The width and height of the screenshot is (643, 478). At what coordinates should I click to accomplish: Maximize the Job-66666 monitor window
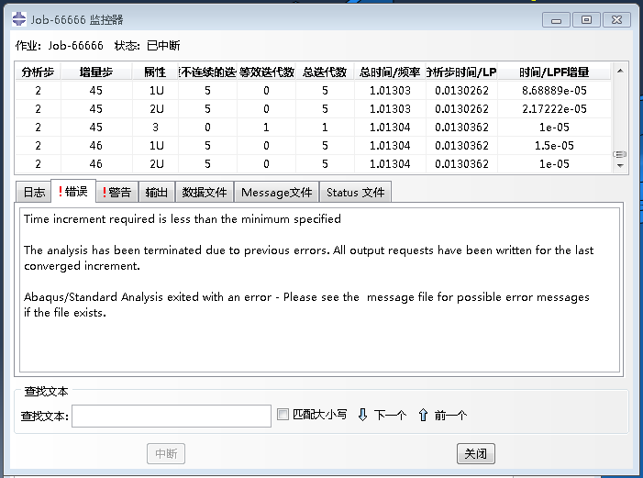click(586, 19)
